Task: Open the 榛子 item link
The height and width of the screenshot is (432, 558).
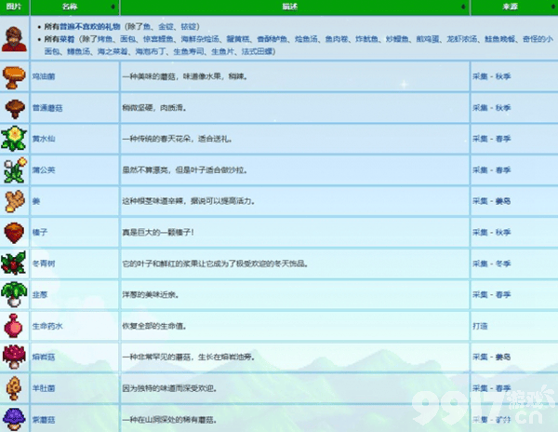Action: (x=40, y=232)
